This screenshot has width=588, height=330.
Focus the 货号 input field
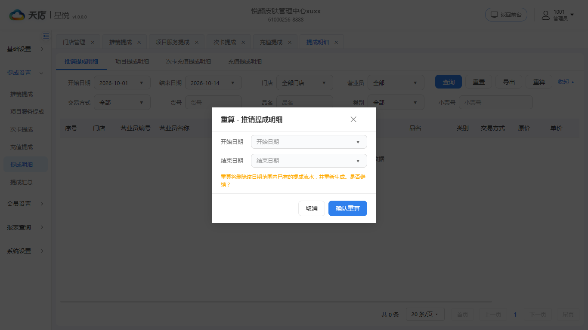(214, 103)
